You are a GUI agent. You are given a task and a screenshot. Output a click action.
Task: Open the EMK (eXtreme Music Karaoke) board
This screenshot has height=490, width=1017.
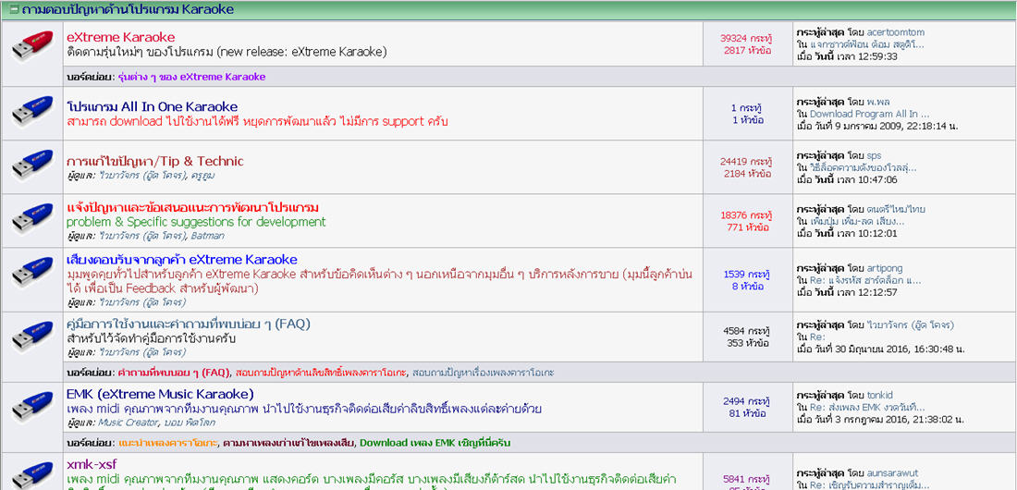160,394
